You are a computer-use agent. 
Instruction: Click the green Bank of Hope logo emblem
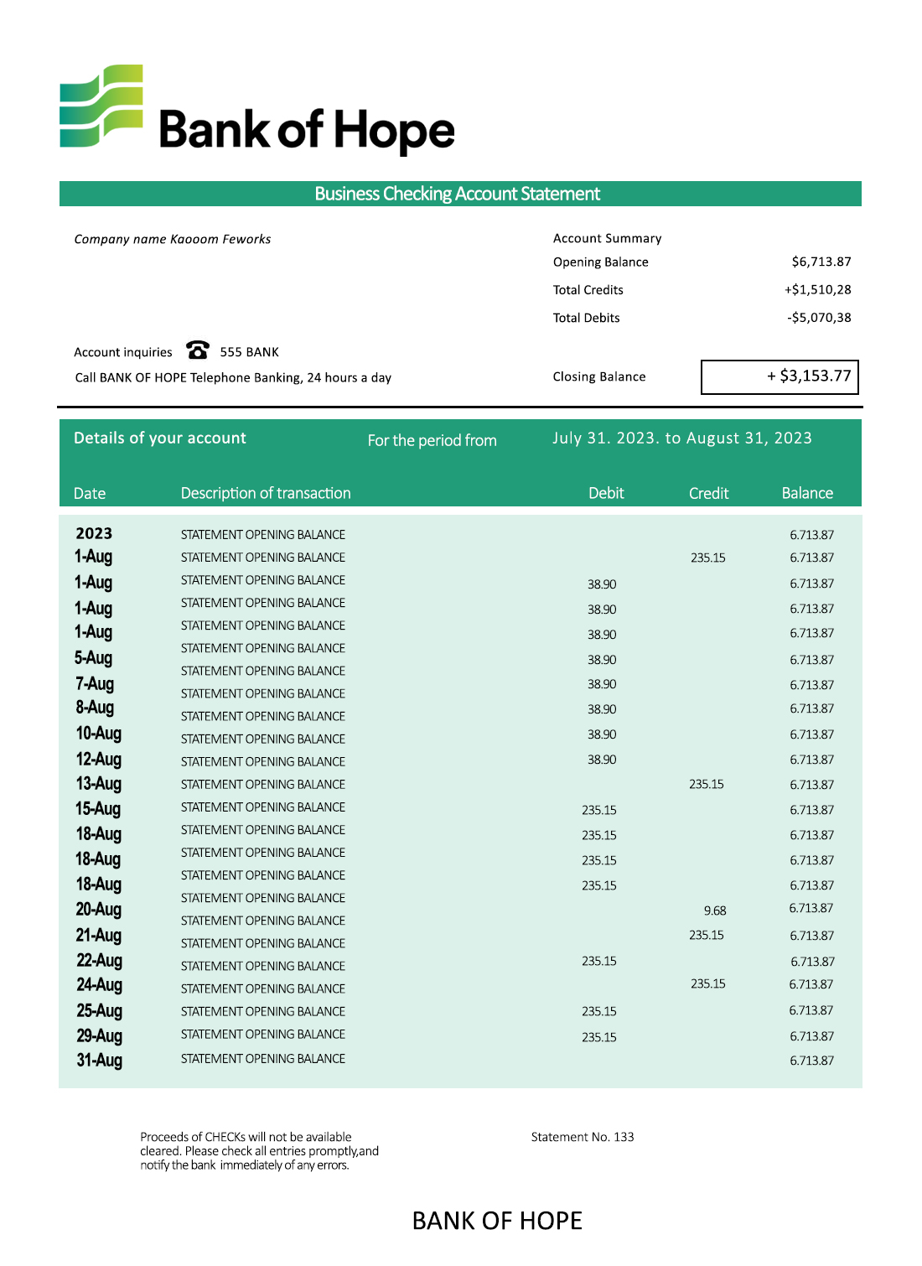coord(101,106)
